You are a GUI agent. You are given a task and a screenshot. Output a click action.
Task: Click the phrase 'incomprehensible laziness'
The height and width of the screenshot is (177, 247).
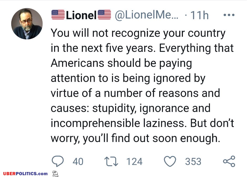click(117, 123)
